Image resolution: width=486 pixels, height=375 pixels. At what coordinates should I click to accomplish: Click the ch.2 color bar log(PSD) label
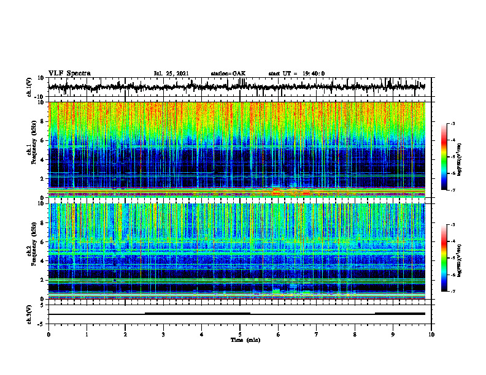(x=460, y=260)
